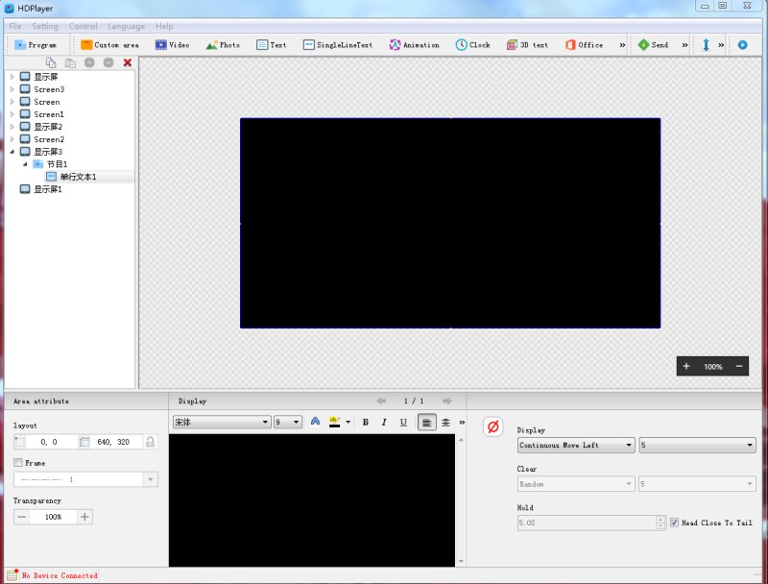Add an Animation area
Image resolution: width=768 pixels, height=584 pixels.
pyautogui.click(x=414, y=44)
